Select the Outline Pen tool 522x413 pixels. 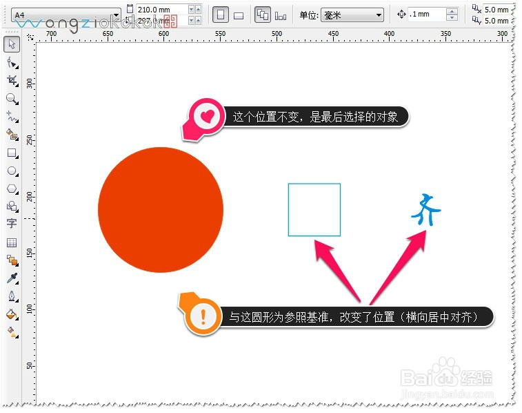[x=12, y=296]
